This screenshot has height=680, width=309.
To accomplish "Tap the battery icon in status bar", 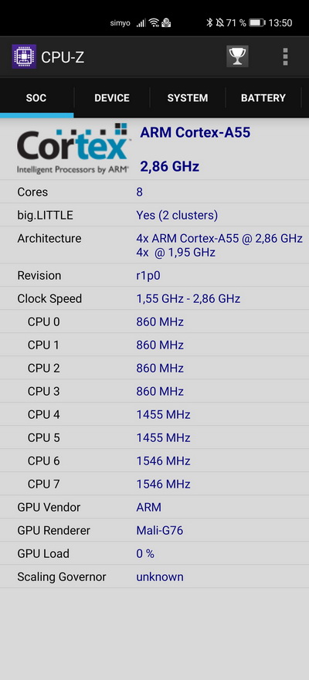I will coord(257,22).
